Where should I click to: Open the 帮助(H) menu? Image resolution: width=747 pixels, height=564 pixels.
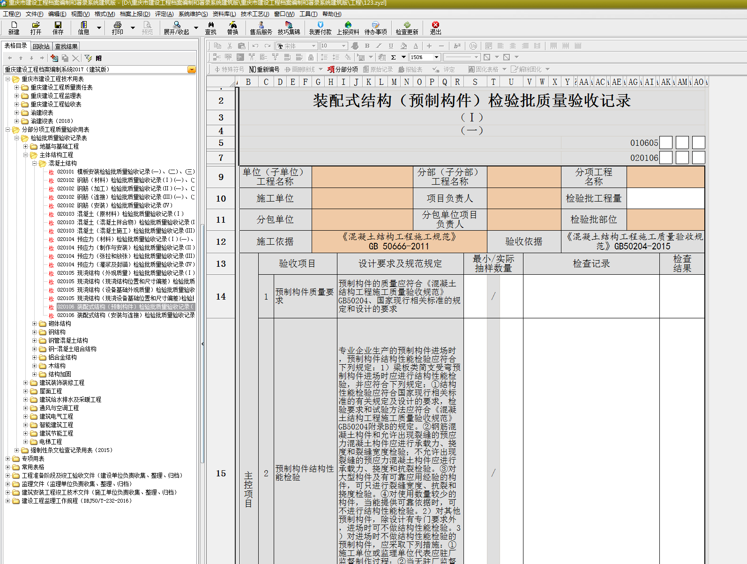tap(332, 14)
